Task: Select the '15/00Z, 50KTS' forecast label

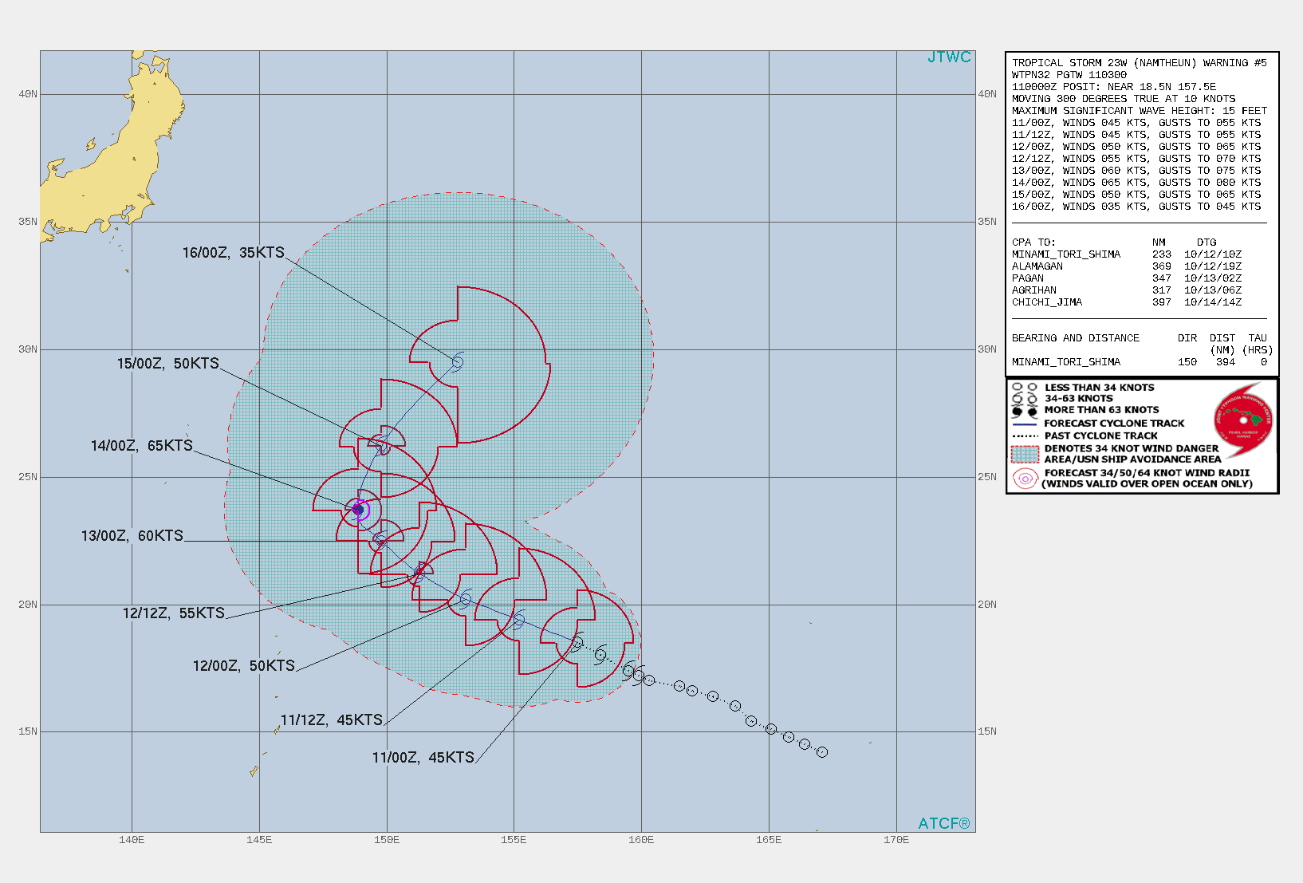Action: 167,364
